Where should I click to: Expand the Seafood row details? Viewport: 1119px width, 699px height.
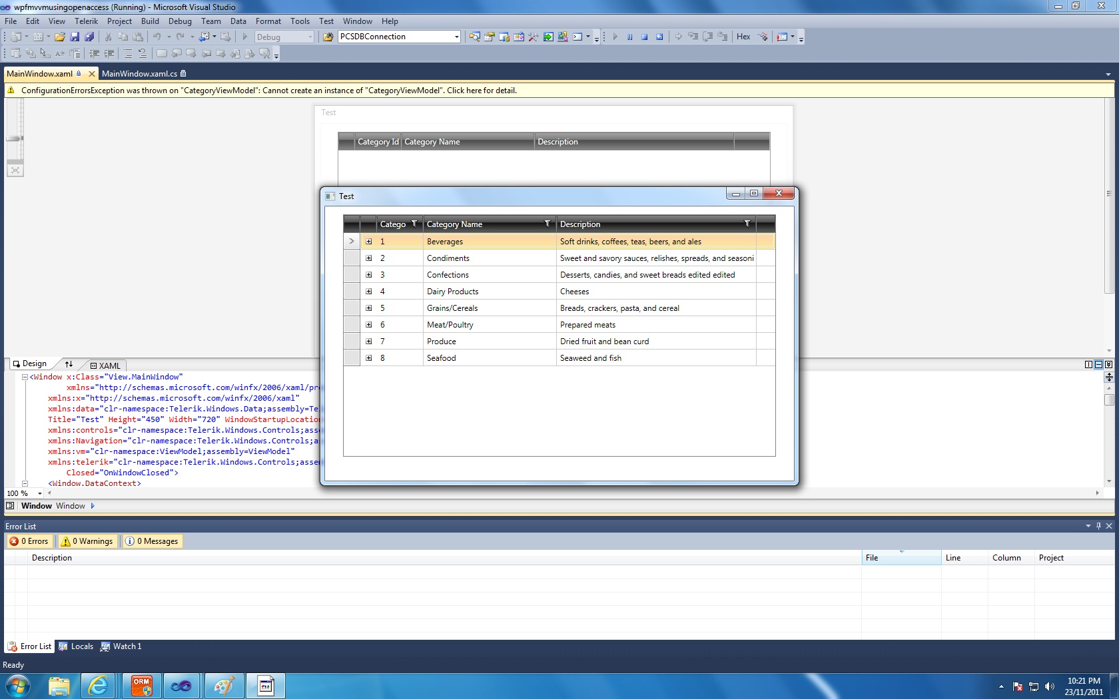point(368,358)
